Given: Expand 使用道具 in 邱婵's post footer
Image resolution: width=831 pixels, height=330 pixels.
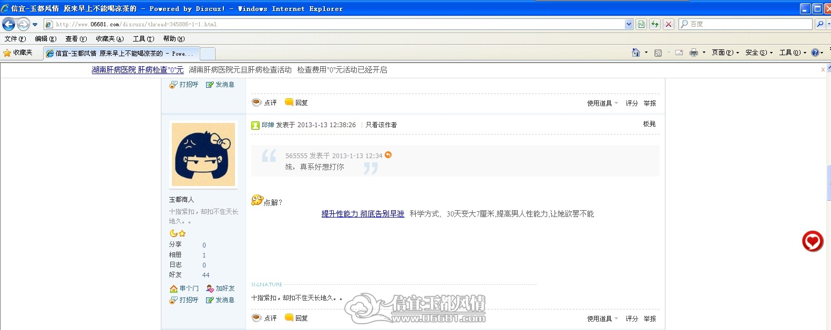Looking at the screenshot, I should point(602,319).
